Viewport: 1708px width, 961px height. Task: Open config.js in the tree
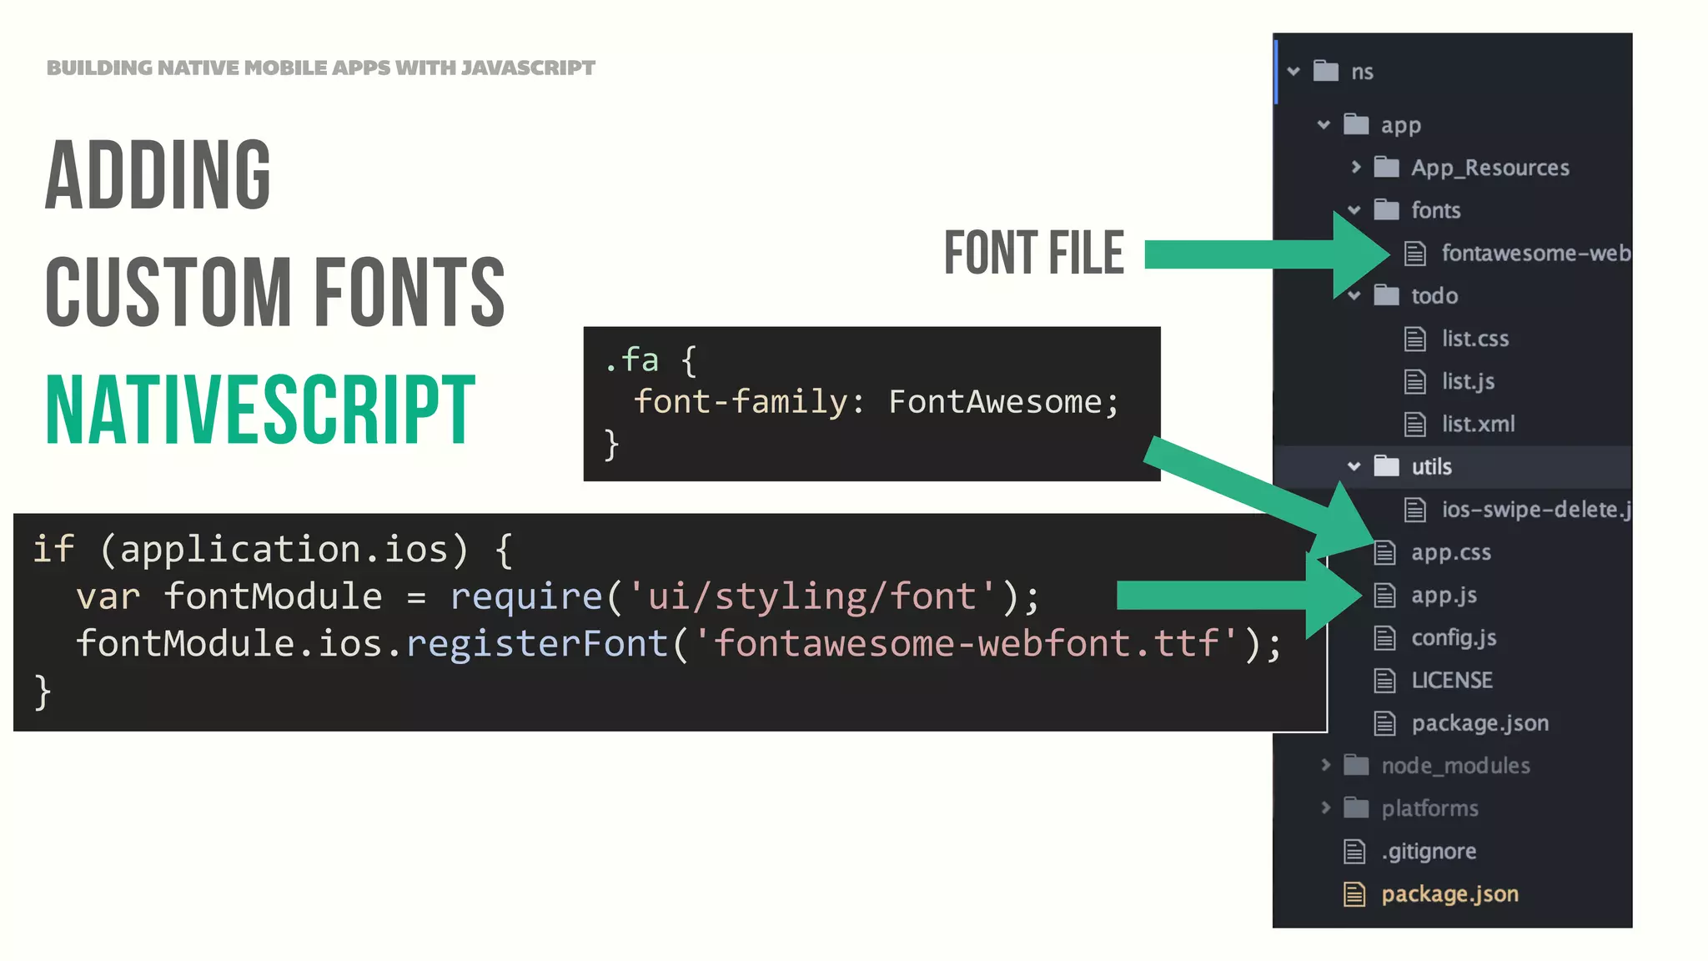pos(1454,638)
